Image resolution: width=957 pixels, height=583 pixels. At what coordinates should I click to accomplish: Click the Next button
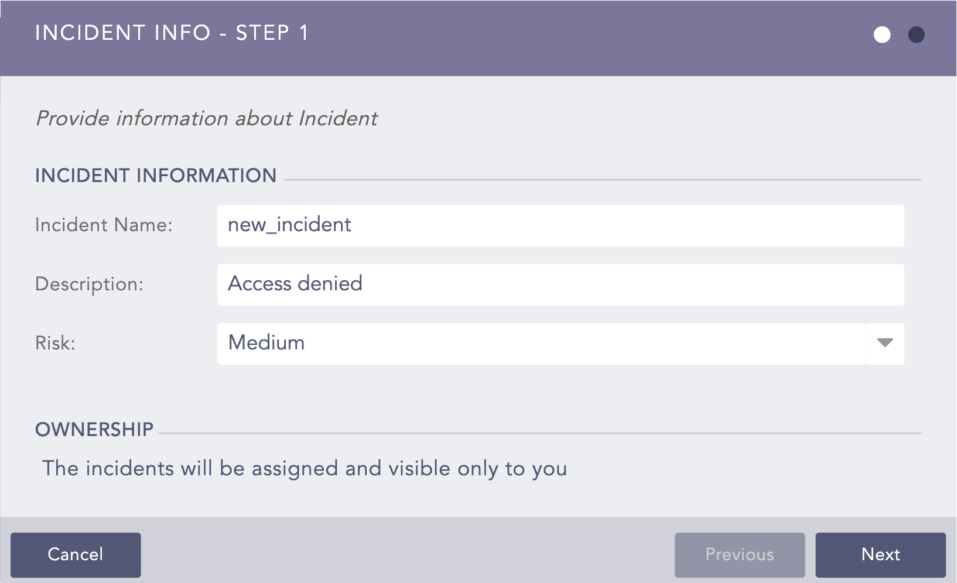pos(881,554)
